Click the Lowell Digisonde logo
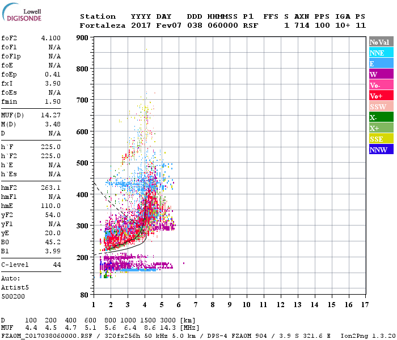 tap(22, 12)
